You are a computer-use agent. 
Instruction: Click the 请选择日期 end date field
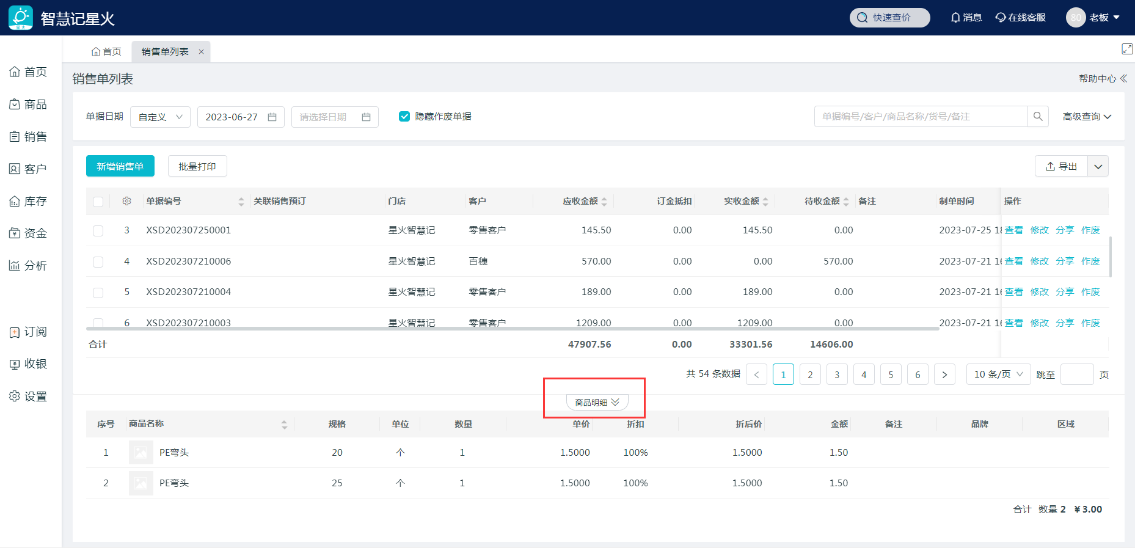[335, 117]
